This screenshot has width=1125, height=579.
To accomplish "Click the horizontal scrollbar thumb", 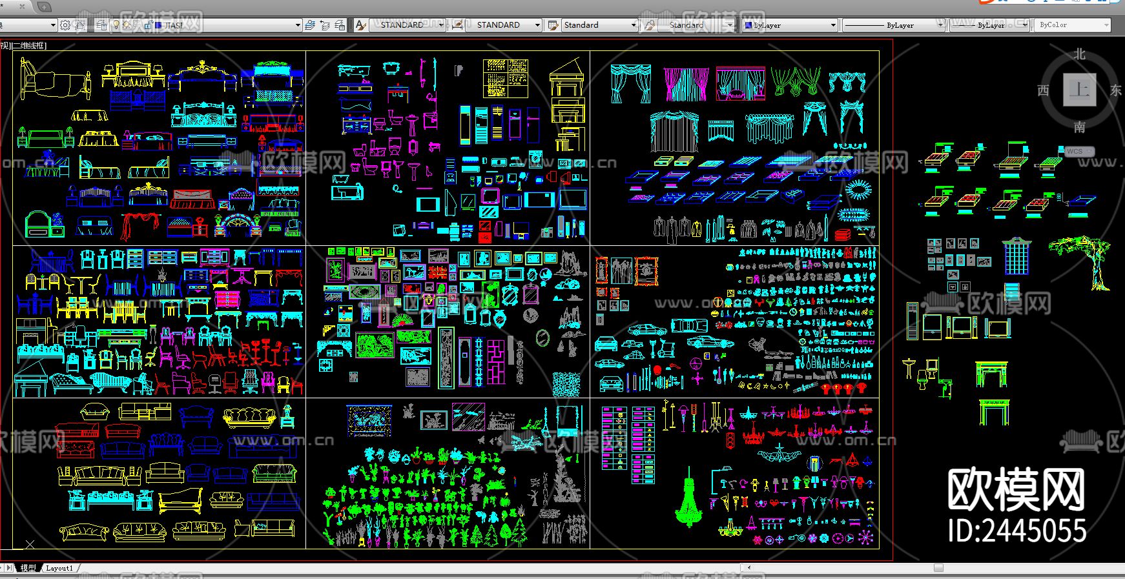I will [x=938, y=568].
